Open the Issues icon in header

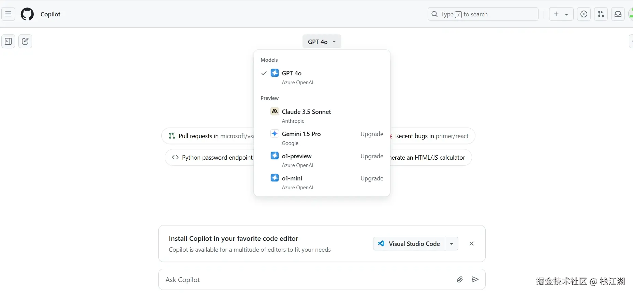pos(584,14)
